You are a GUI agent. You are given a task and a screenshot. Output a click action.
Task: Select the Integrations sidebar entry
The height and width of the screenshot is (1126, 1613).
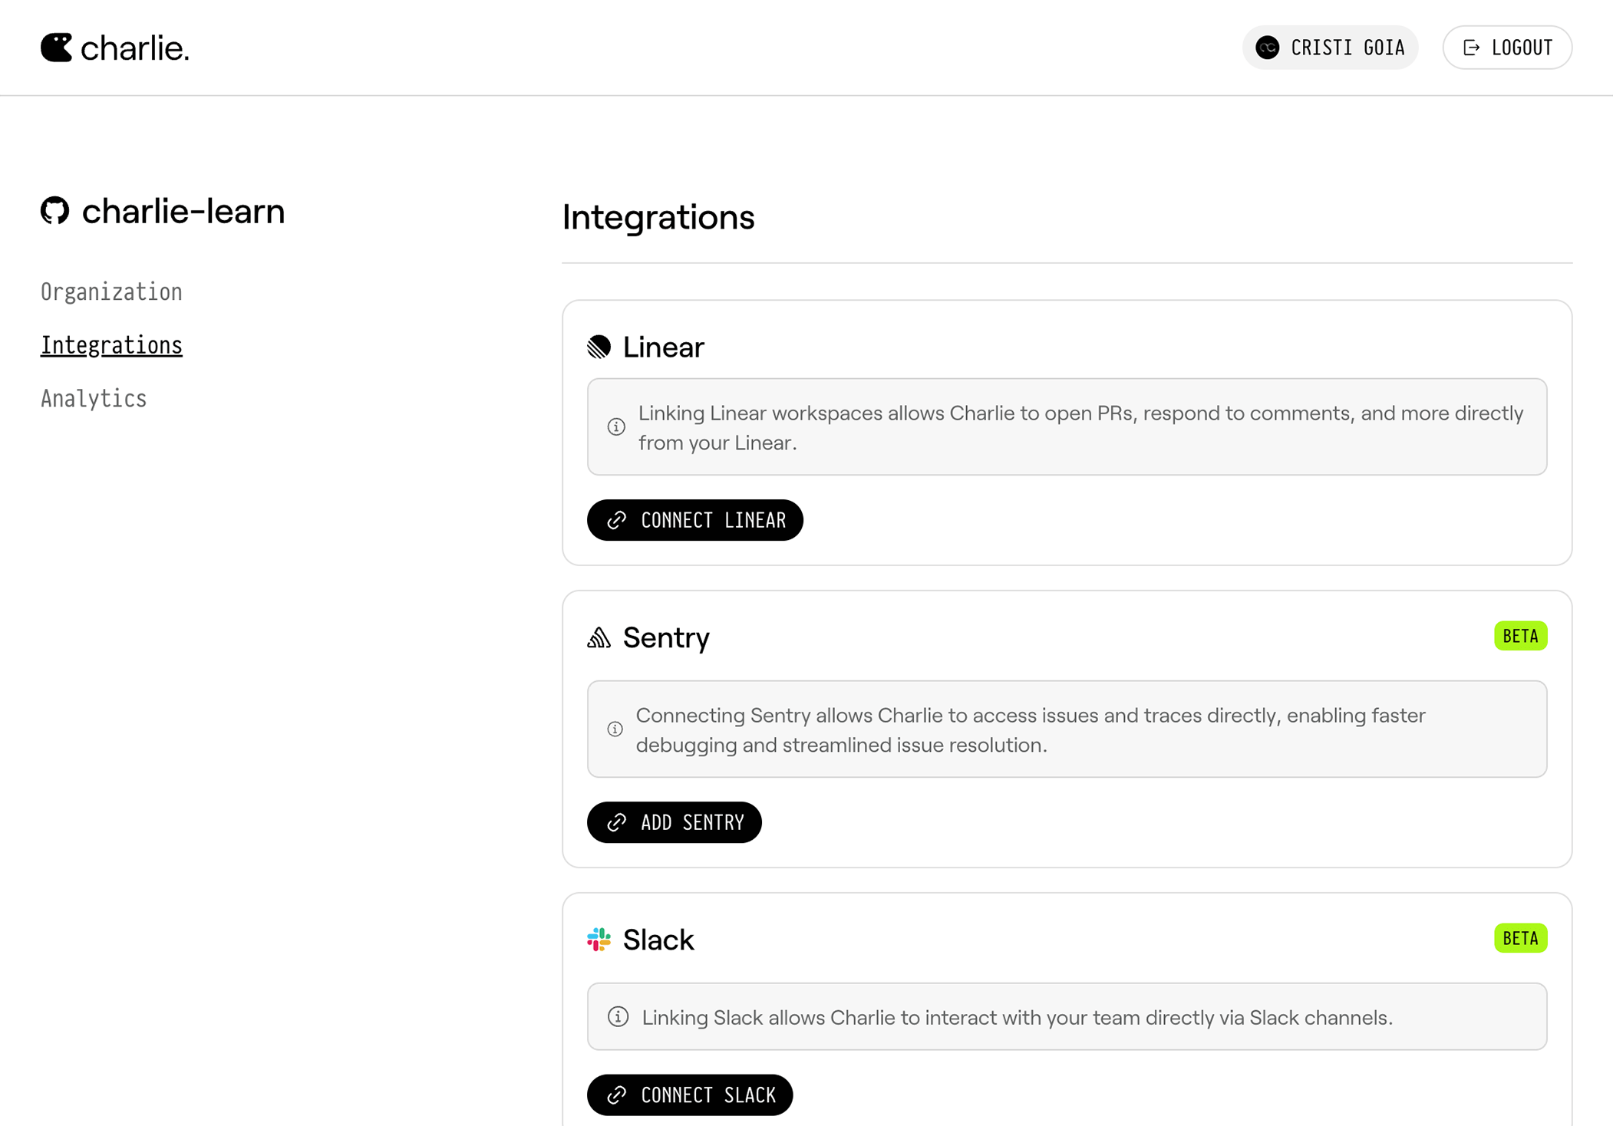tap(111, 344)
